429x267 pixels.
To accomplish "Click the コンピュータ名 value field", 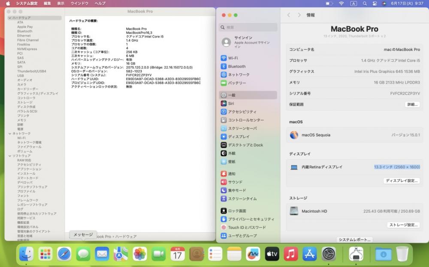I will pyautogui.click(x=402, y=49).
